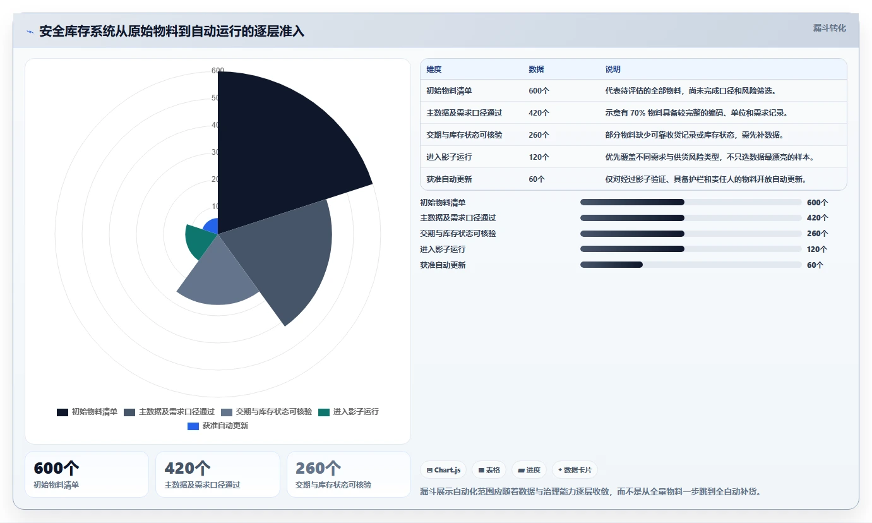Click footer note starting 漏斗展示自动化范围

(590, 491)
